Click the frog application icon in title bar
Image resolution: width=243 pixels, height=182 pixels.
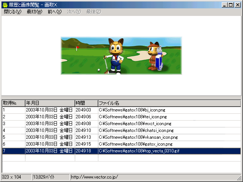5,5
